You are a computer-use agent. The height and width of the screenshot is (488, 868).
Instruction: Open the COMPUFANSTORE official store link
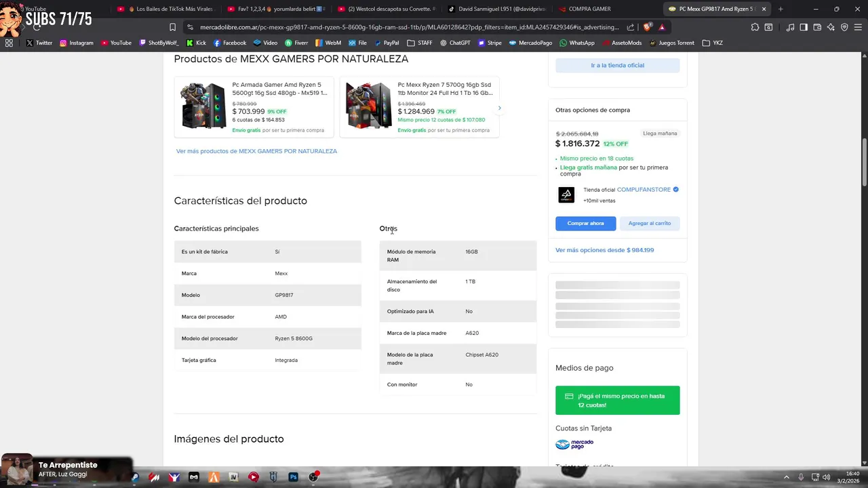[644, 190]
